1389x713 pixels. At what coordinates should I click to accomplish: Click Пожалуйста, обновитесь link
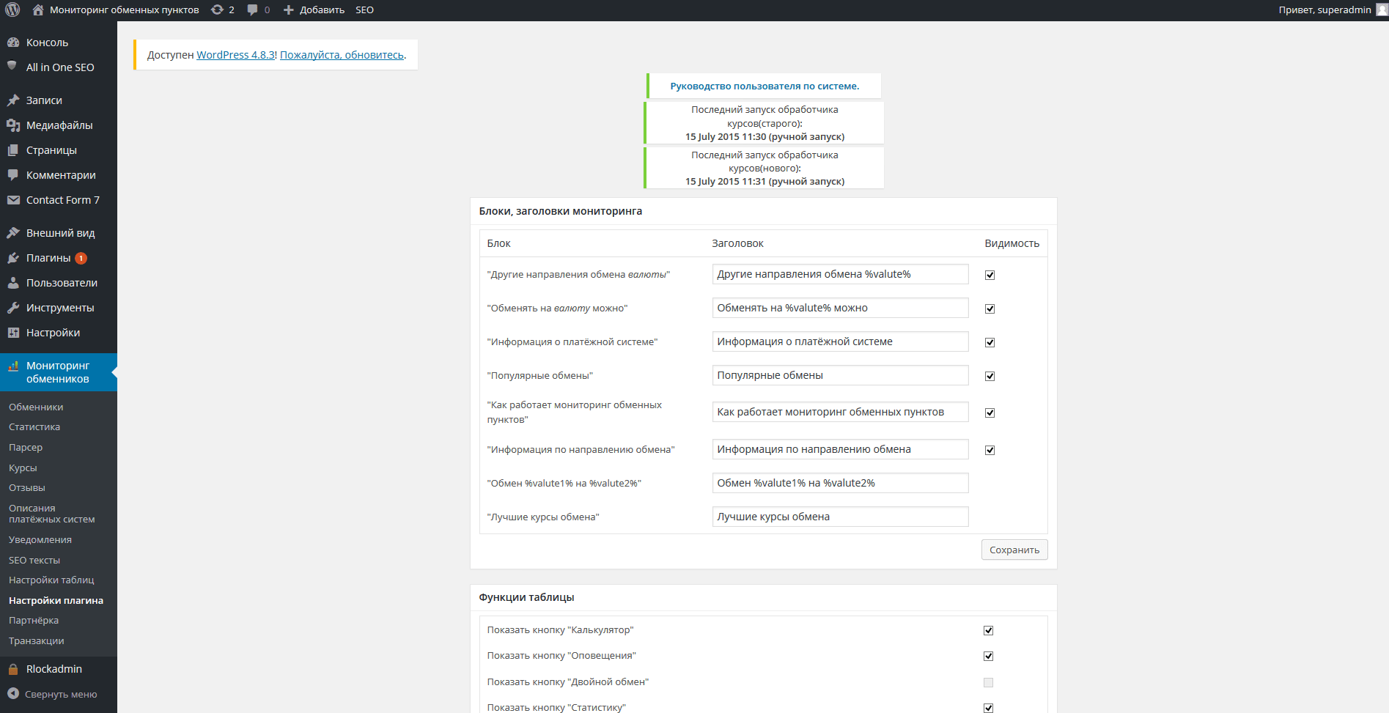click(x=342, y=55)
